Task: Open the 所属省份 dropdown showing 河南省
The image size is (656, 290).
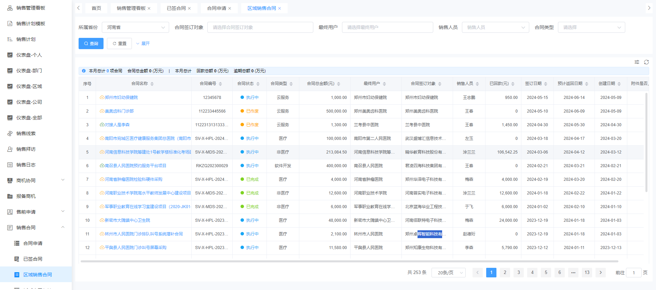Action: pos(135,27)
